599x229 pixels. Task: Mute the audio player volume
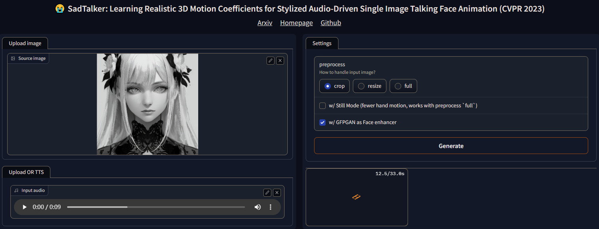[258, 207]
